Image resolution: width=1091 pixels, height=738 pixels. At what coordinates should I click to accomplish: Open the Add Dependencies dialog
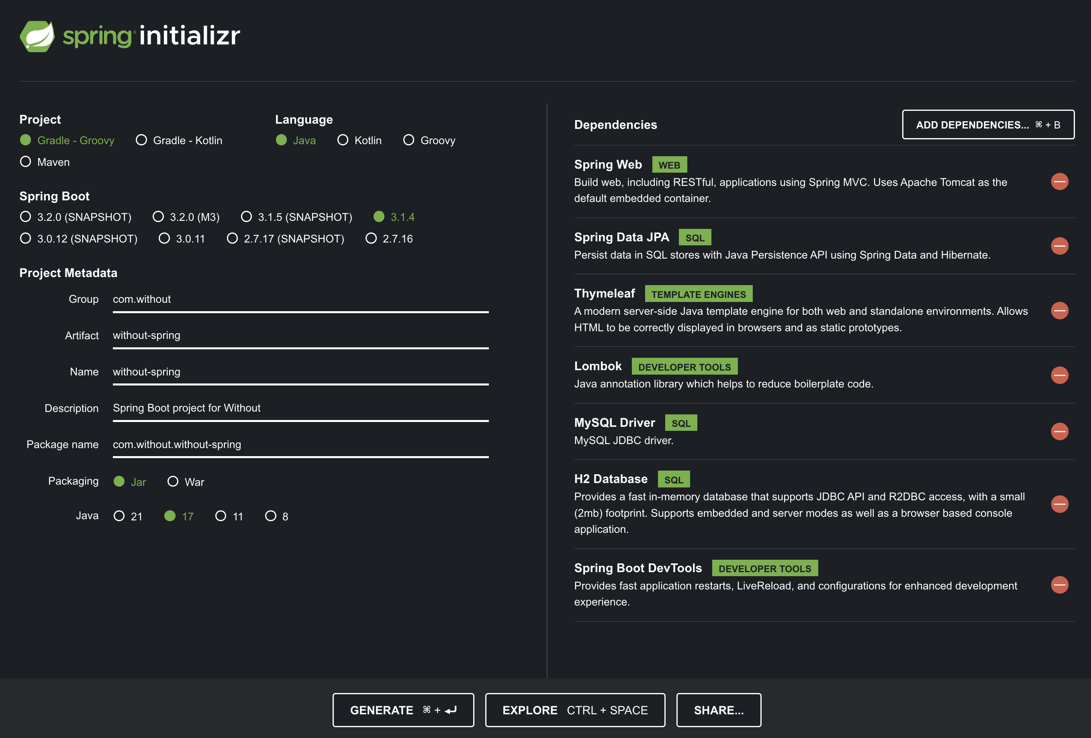(x=988, y=125)
